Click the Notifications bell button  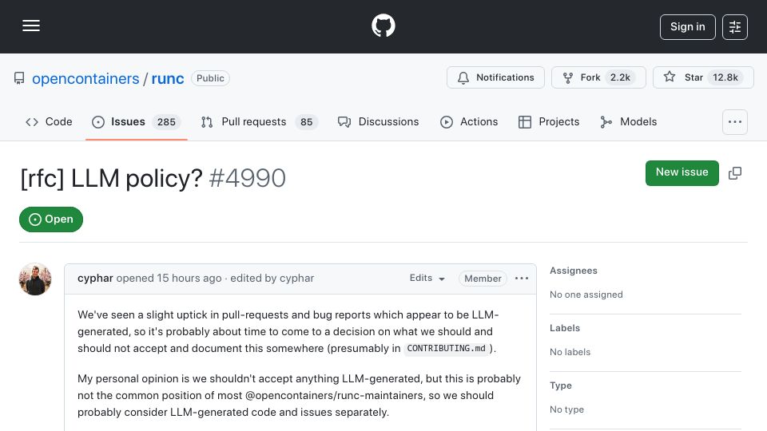coord(495,77)
